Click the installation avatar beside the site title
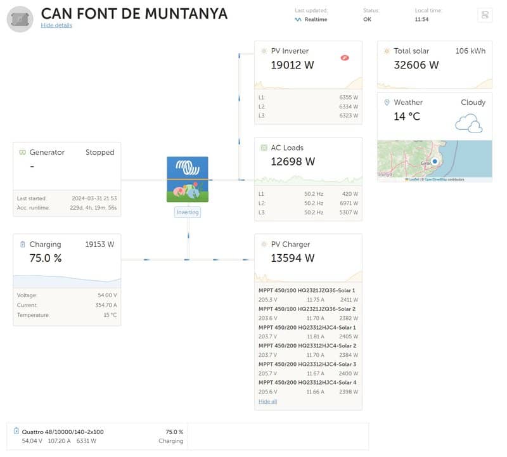Viewport: 507px width, 457px height. coord(20,18)
